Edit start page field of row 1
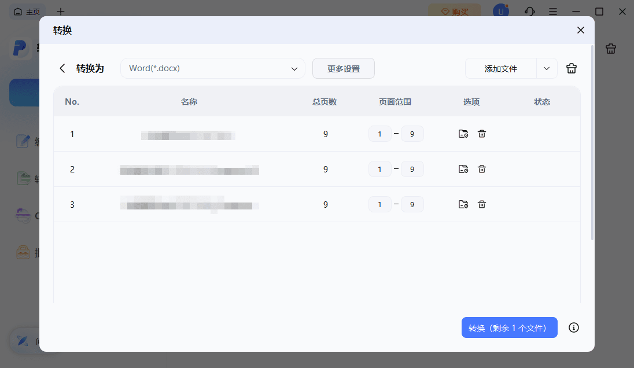The height and width of the screenshot is (368, 634). [379, 134]
